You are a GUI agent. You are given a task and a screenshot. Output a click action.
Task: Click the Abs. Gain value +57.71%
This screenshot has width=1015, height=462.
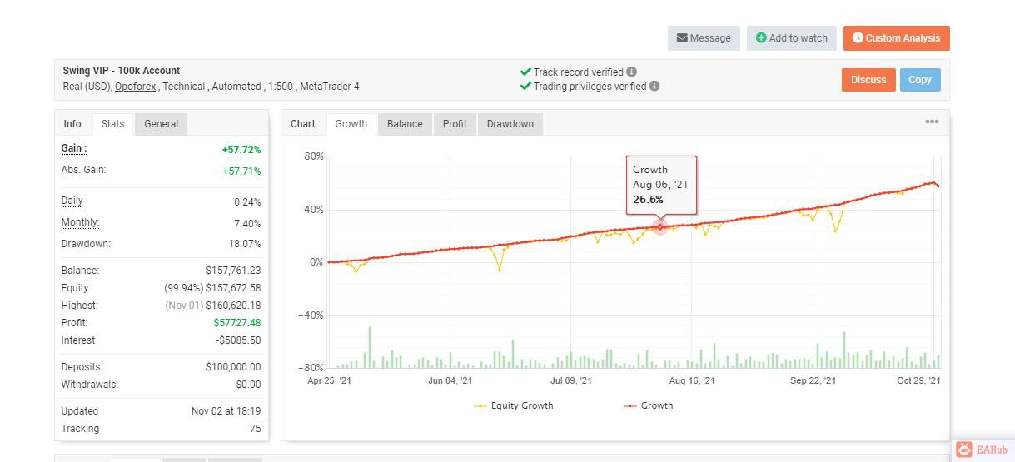(241, 171)
